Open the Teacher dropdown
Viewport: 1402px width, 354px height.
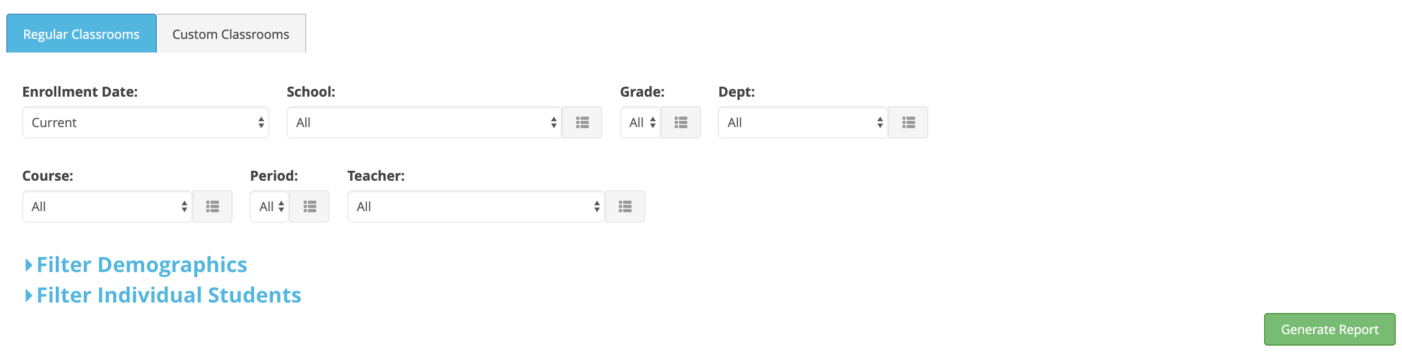476,207
